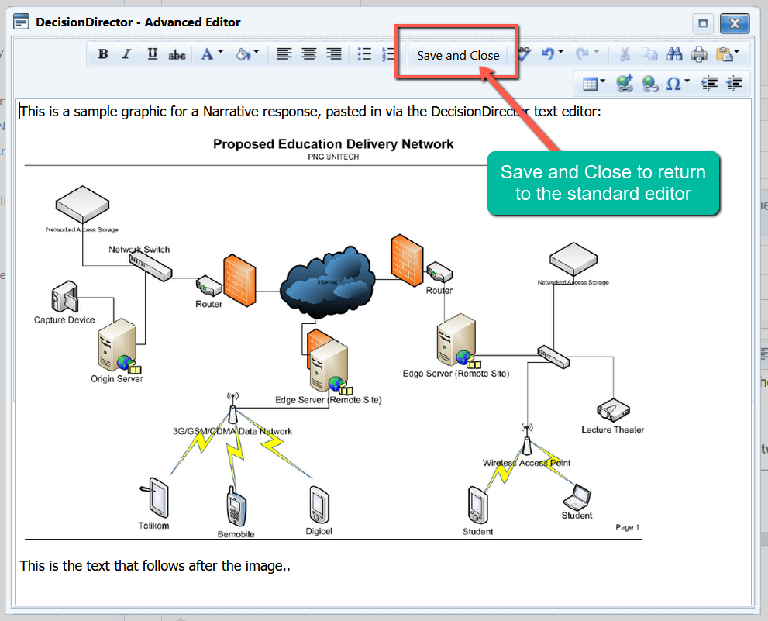Viewport: 768px width, 621px height.
Task: Open the font color dropdown arrow
Action: coord(220,51)
